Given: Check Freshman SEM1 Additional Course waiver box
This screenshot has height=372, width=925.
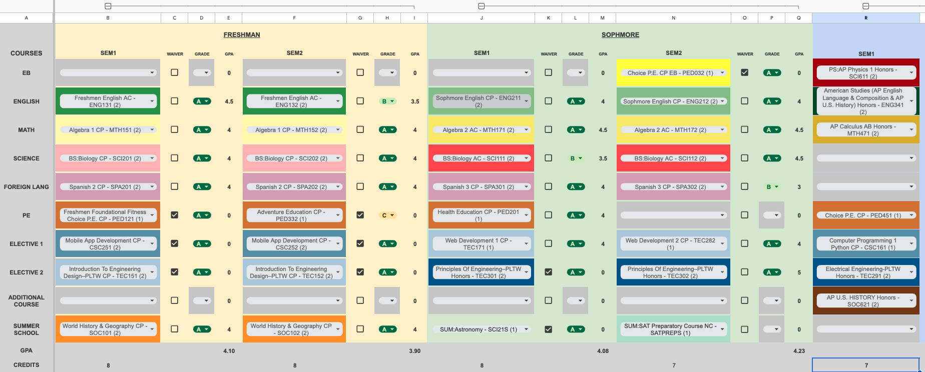Looking at the screenshot, I should (x=174, y=300).
